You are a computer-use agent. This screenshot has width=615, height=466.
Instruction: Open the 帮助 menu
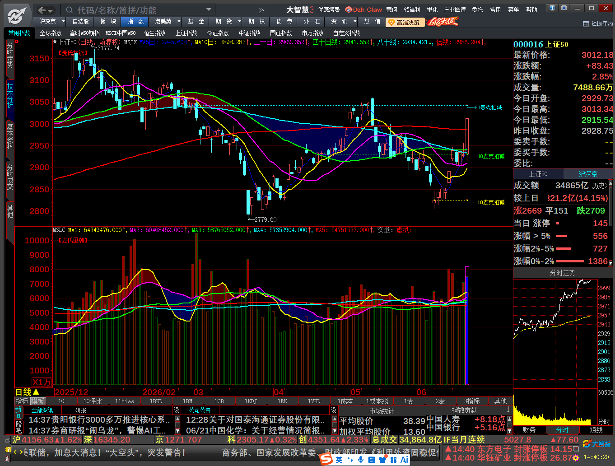532,9
